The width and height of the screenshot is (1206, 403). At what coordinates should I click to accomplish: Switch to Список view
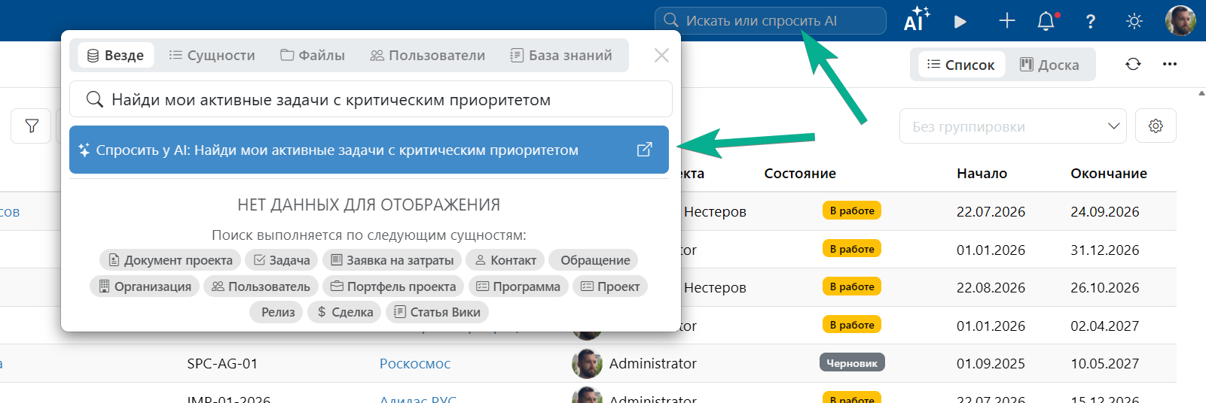point(960,65)
